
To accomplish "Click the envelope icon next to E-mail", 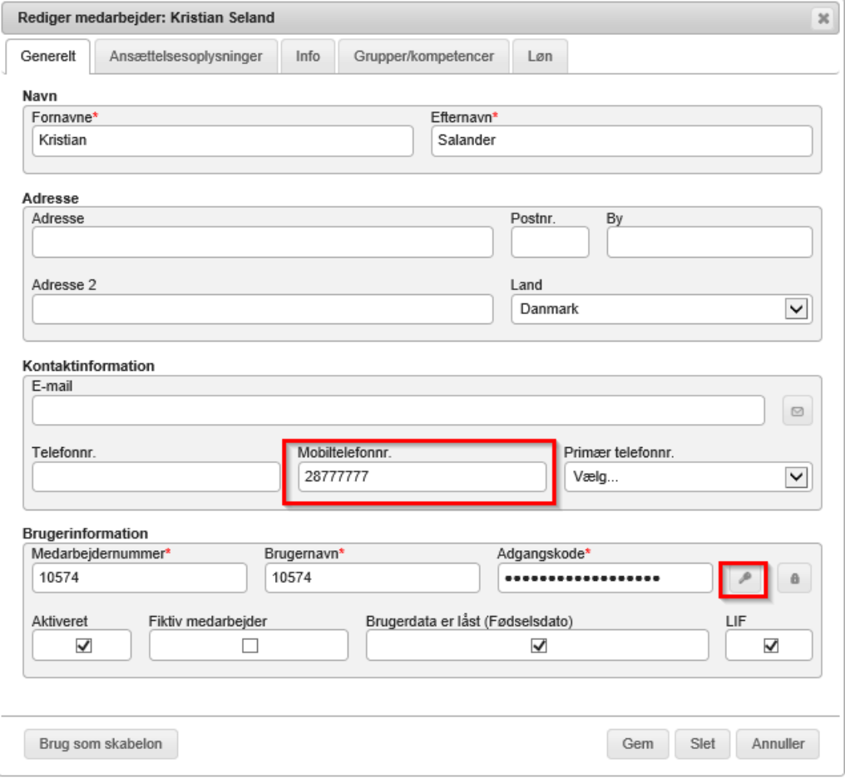I will click(x=797, y=411).
